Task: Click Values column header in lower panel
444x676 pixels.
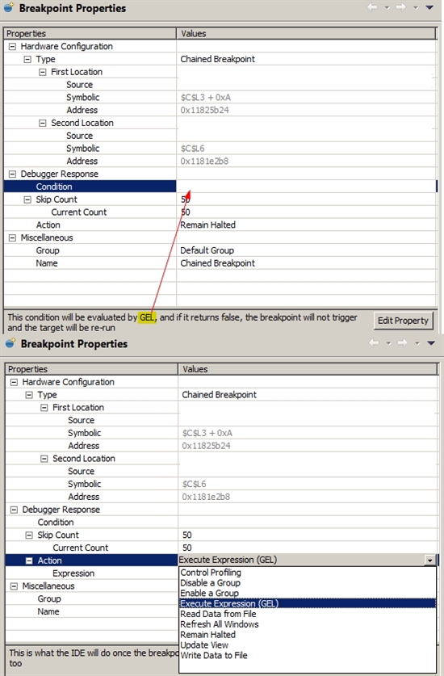Action: (308, 369)
